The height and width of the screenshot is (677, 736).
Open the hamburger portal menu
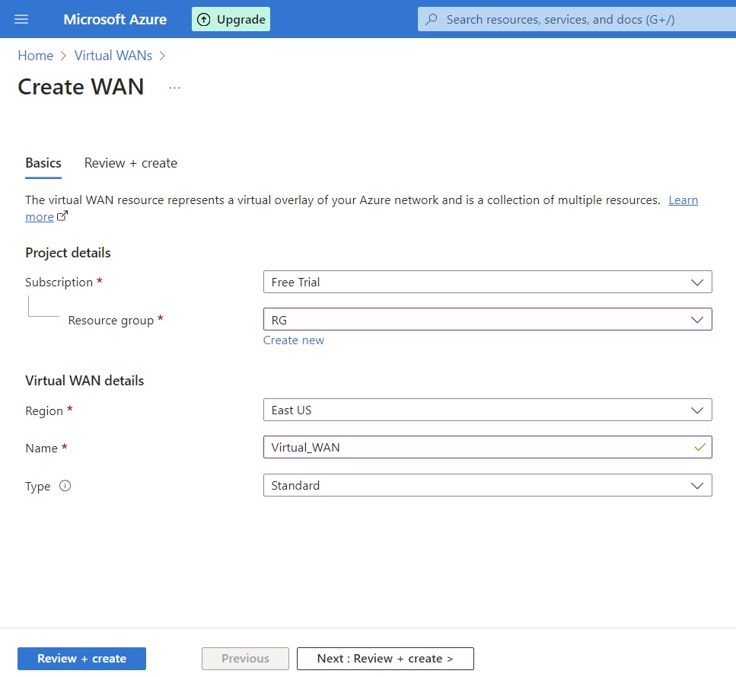[x=21, y=19]
